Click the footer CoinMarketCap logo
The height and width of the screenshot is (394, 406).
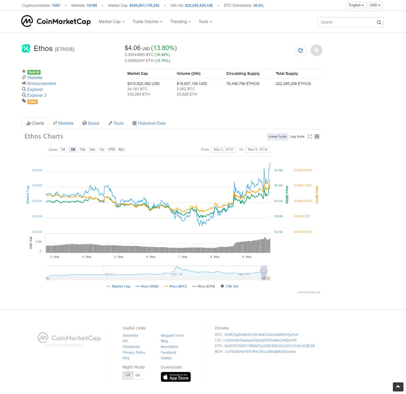tap(69, 338)
